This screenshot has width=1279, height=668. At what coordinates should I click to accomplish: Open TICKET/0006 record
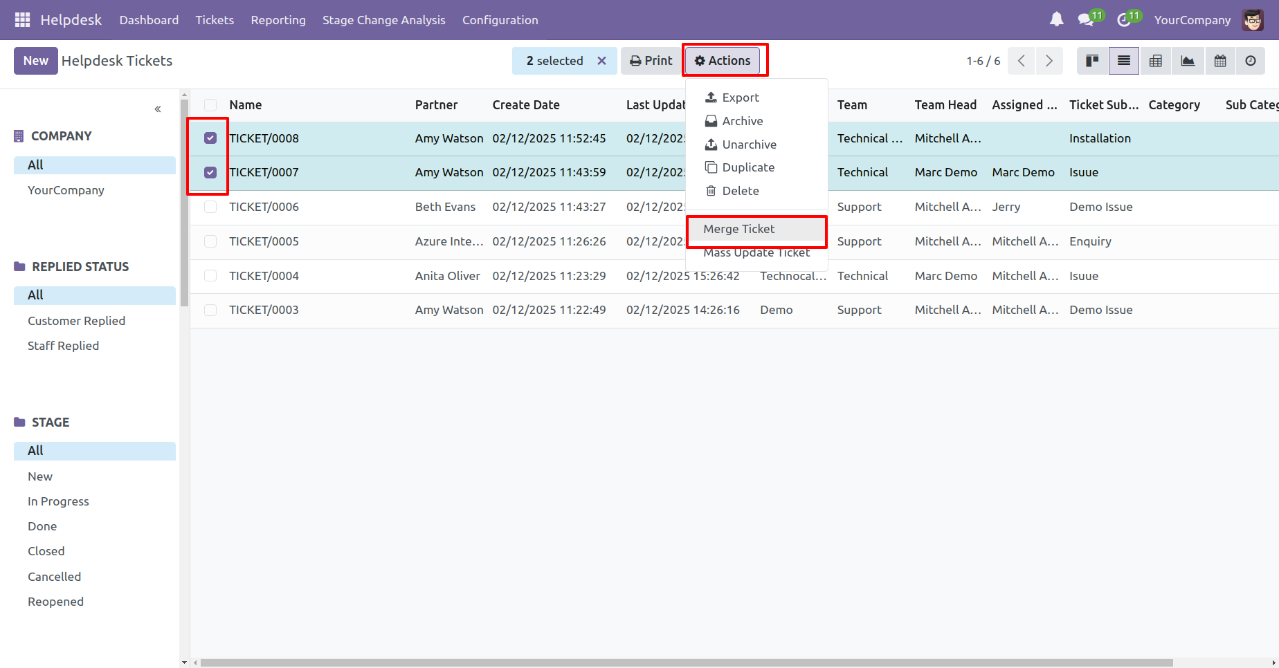point(264,207)
